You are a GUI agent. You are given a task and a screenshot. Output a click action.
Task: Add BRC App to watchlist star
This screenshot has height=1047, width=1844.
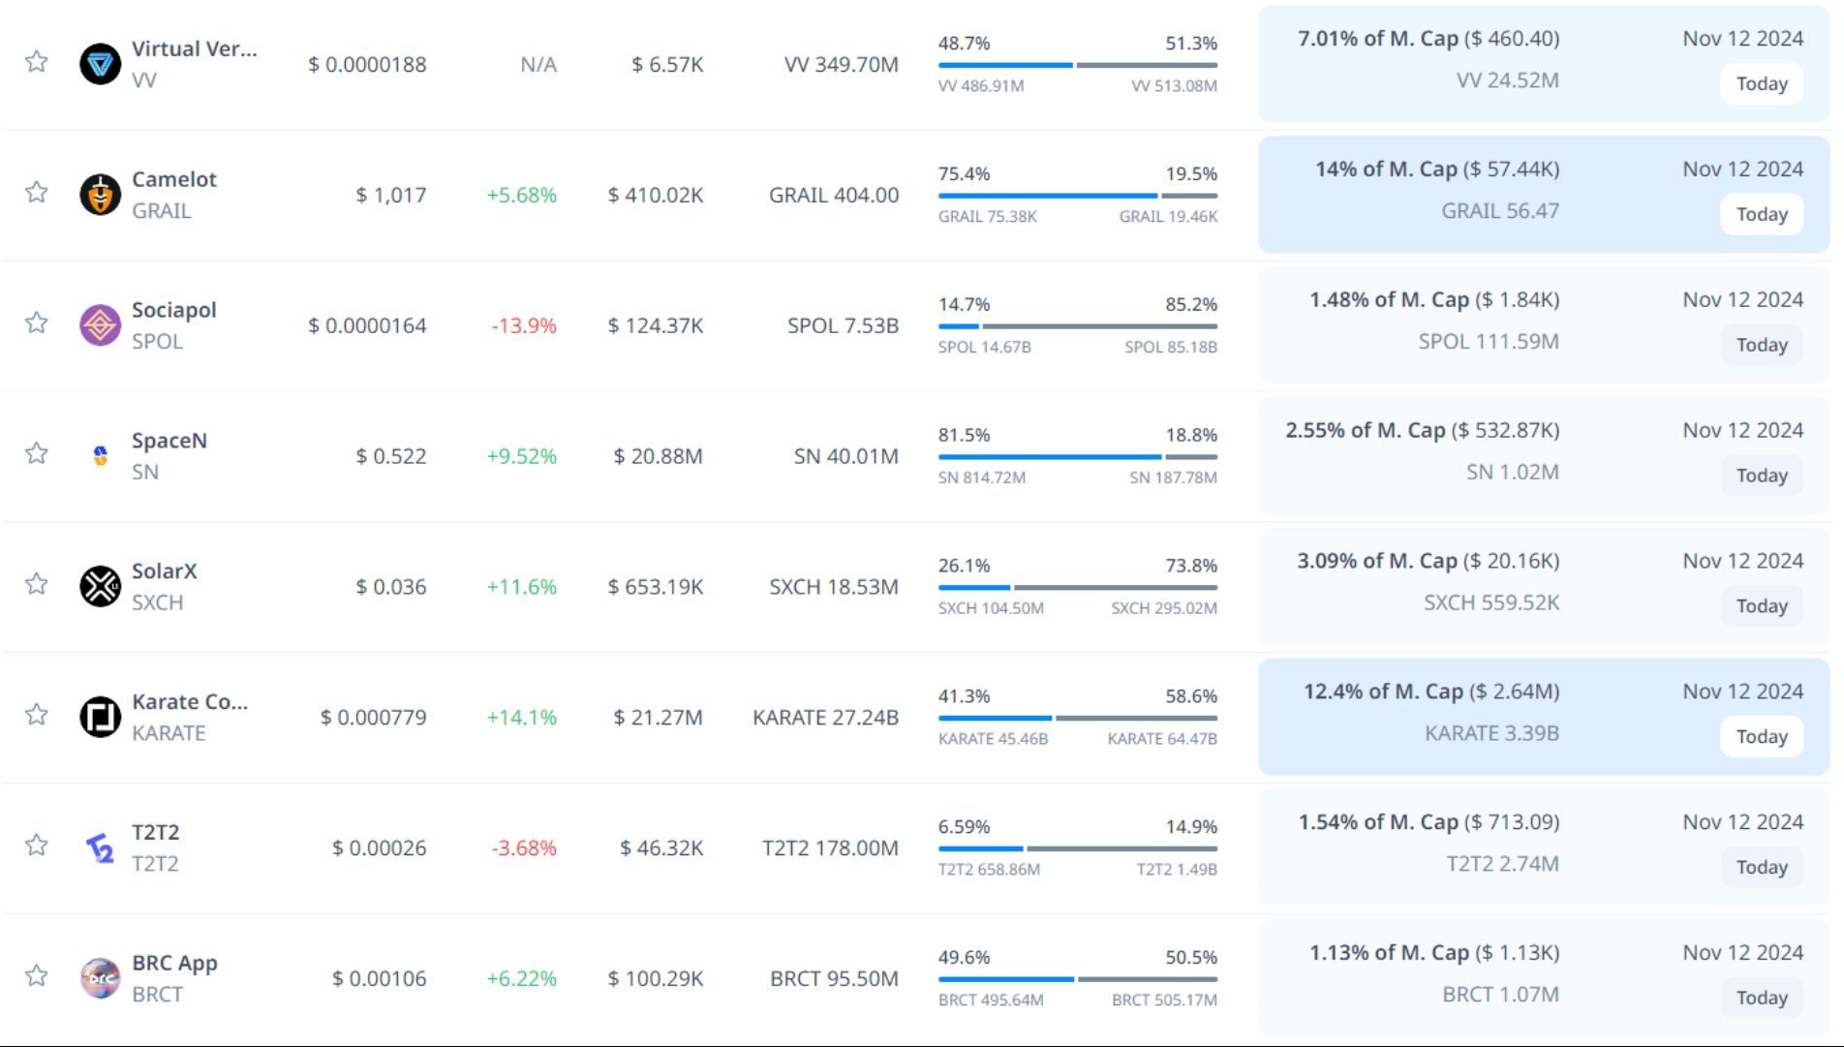tap(37, 975)
